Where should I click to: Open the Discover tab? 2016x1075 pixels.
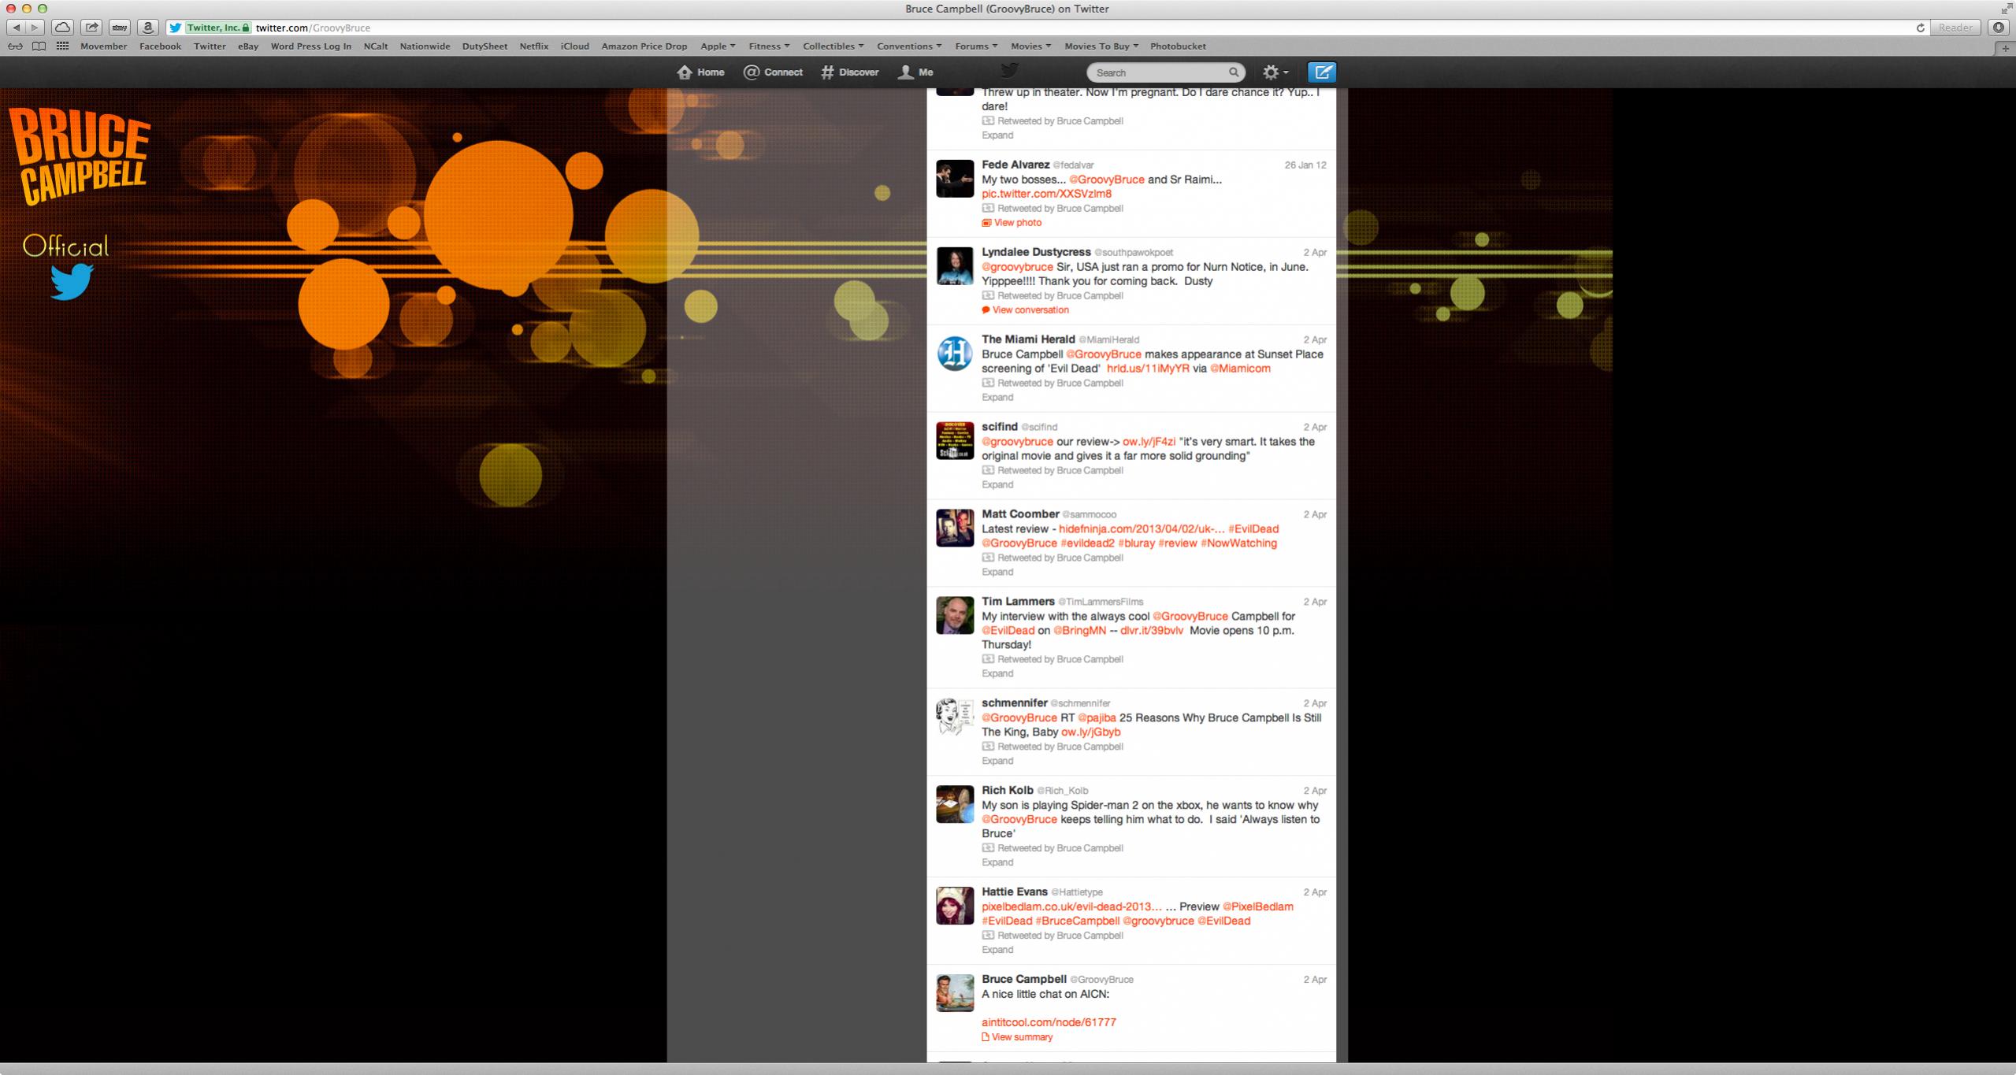(x=849, y=72)
